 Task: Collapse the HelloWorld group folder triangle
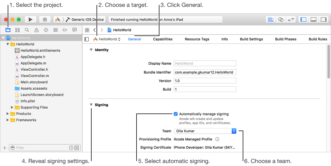point(8,44)
